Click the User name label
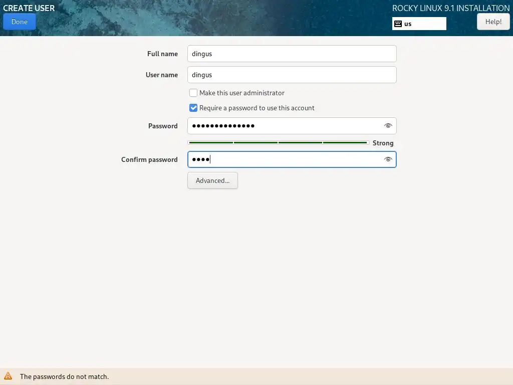 click(162, 75)
